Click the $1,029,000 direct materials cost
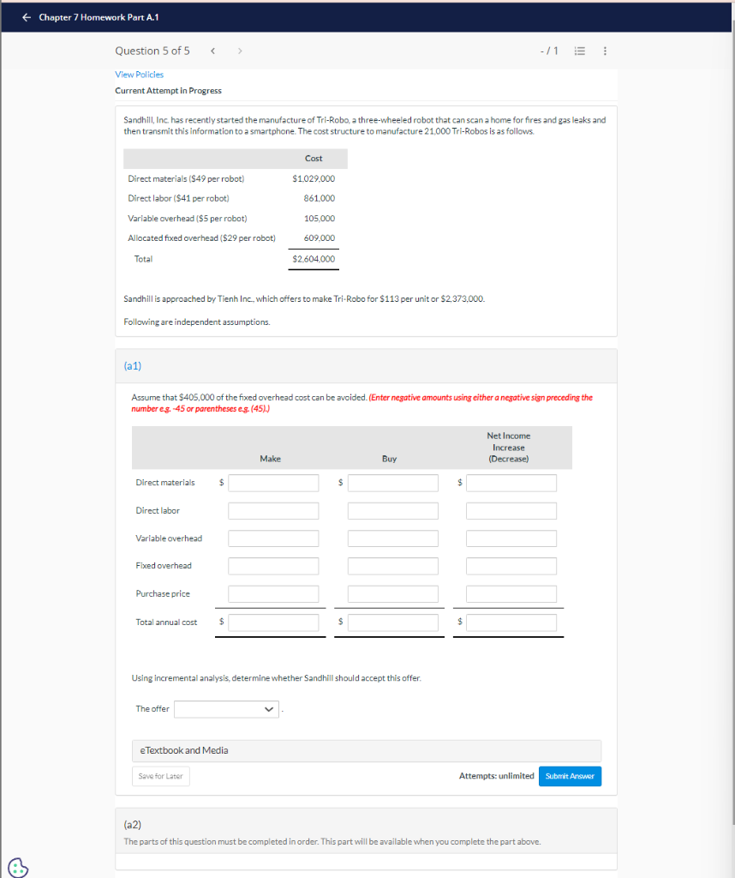The height and width of the screenshot is (878, 735). click(x=314, y=178)
